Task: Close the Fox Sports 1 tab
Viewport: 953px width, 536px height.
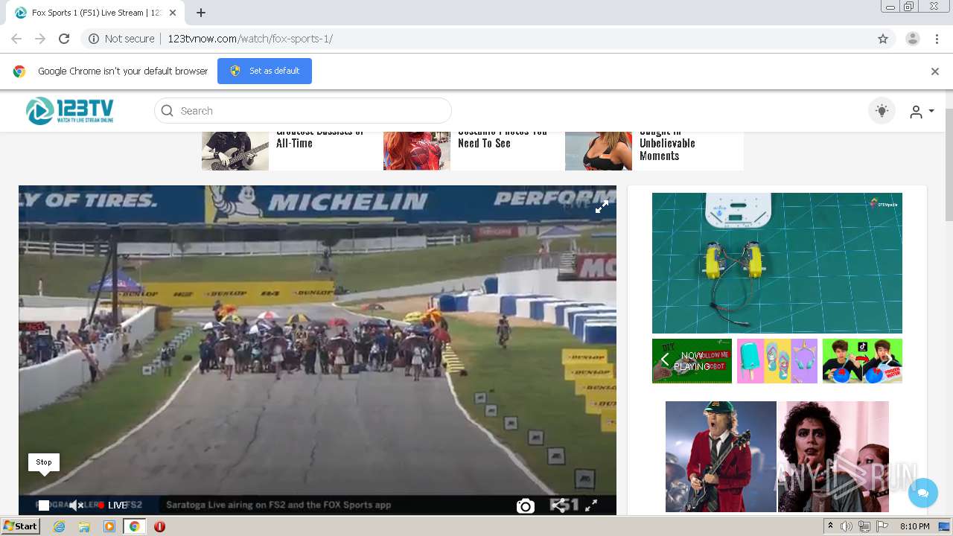Action: [173, 13]
